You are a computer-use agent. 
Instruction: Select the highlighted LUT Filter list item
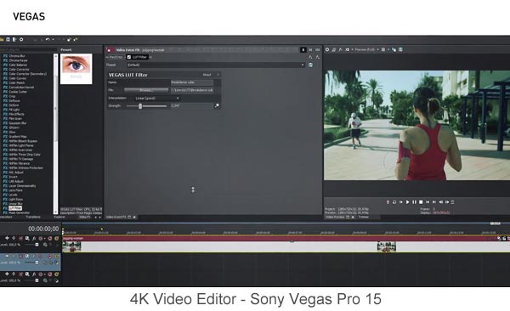[15, 208]
